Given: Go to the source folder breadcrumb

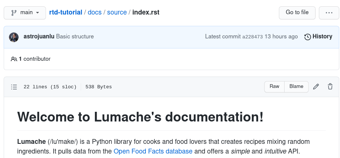Looking at the screenshot, I should pyautogui.click(x=117, y=12).
